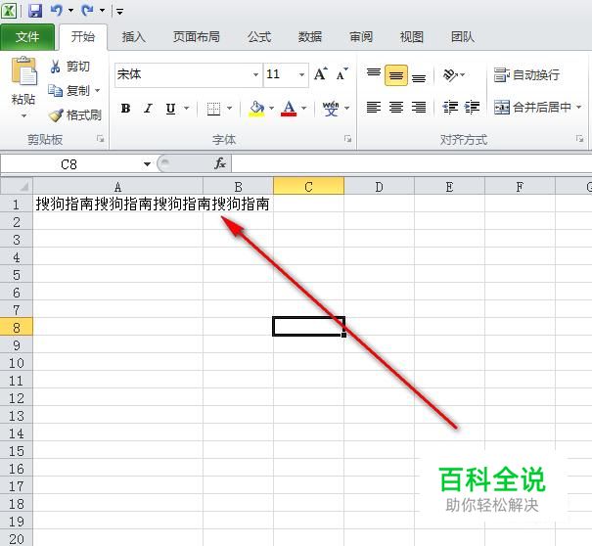Open the Customize Quick Access Toolbar dropdown
Screen dimensions: 592x546
tap(119, 12)
